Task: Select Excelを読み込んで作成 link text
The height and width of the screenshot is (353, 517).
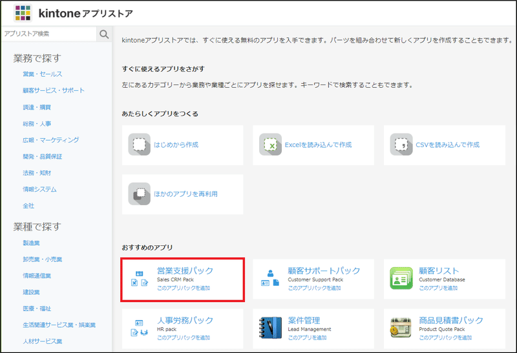Action: [x=318, y=145]
